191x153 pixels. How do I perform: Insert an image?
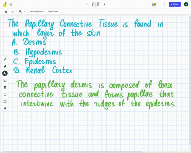(x=5, y=87)
